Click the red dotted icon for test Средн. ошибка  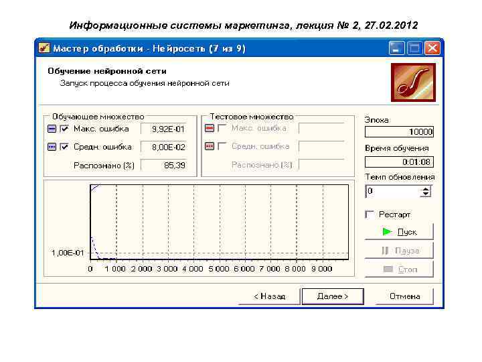tap(210, 146)
